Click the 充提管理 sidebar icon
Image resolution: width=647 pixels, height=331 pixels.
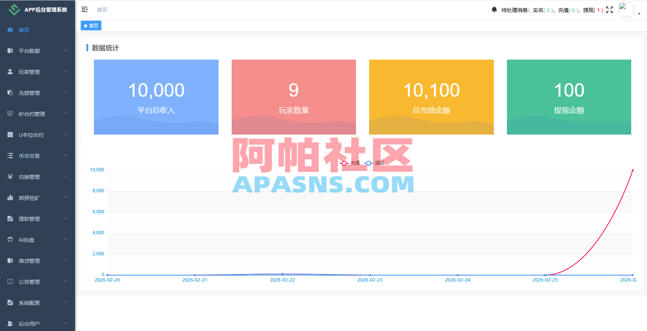10,93
